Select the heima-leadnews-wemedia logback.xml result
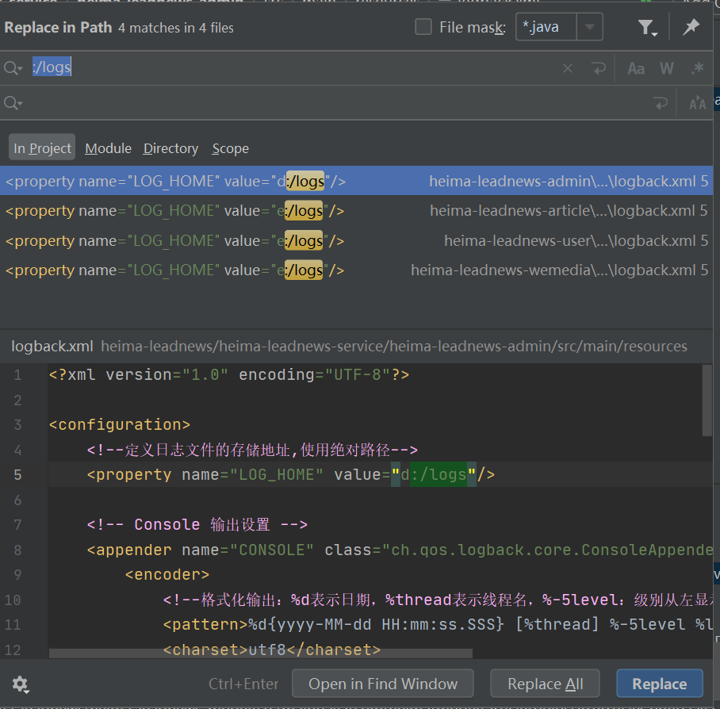The image size is (720, 709). (x=356, y=270)
